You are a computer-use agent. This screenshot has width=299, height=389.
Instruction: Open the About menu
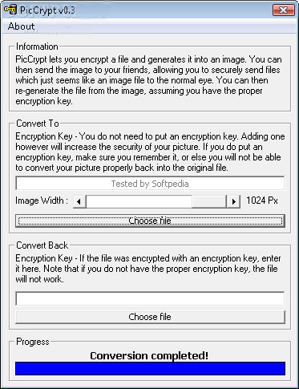coord(21,26)
